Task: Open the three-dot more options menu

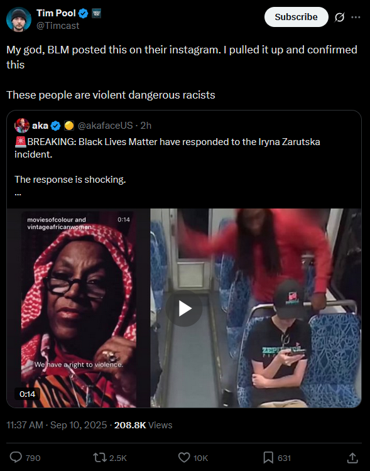Action: [x=356, y=17]
